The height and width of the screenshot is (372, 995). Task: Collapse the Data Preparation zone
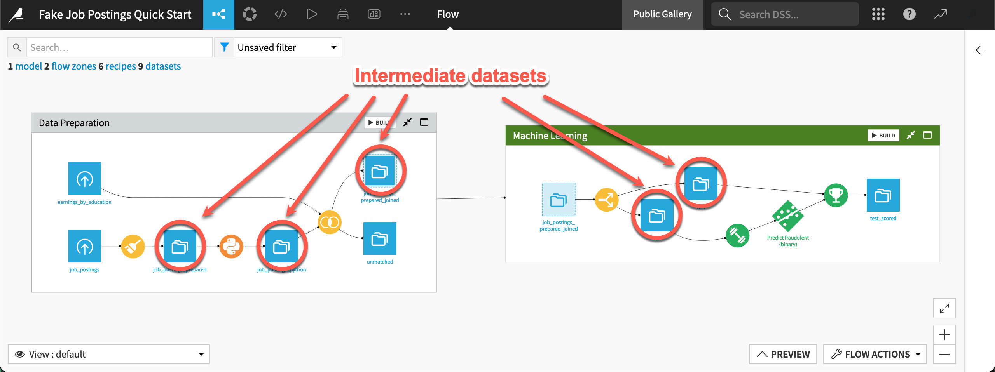407,122
